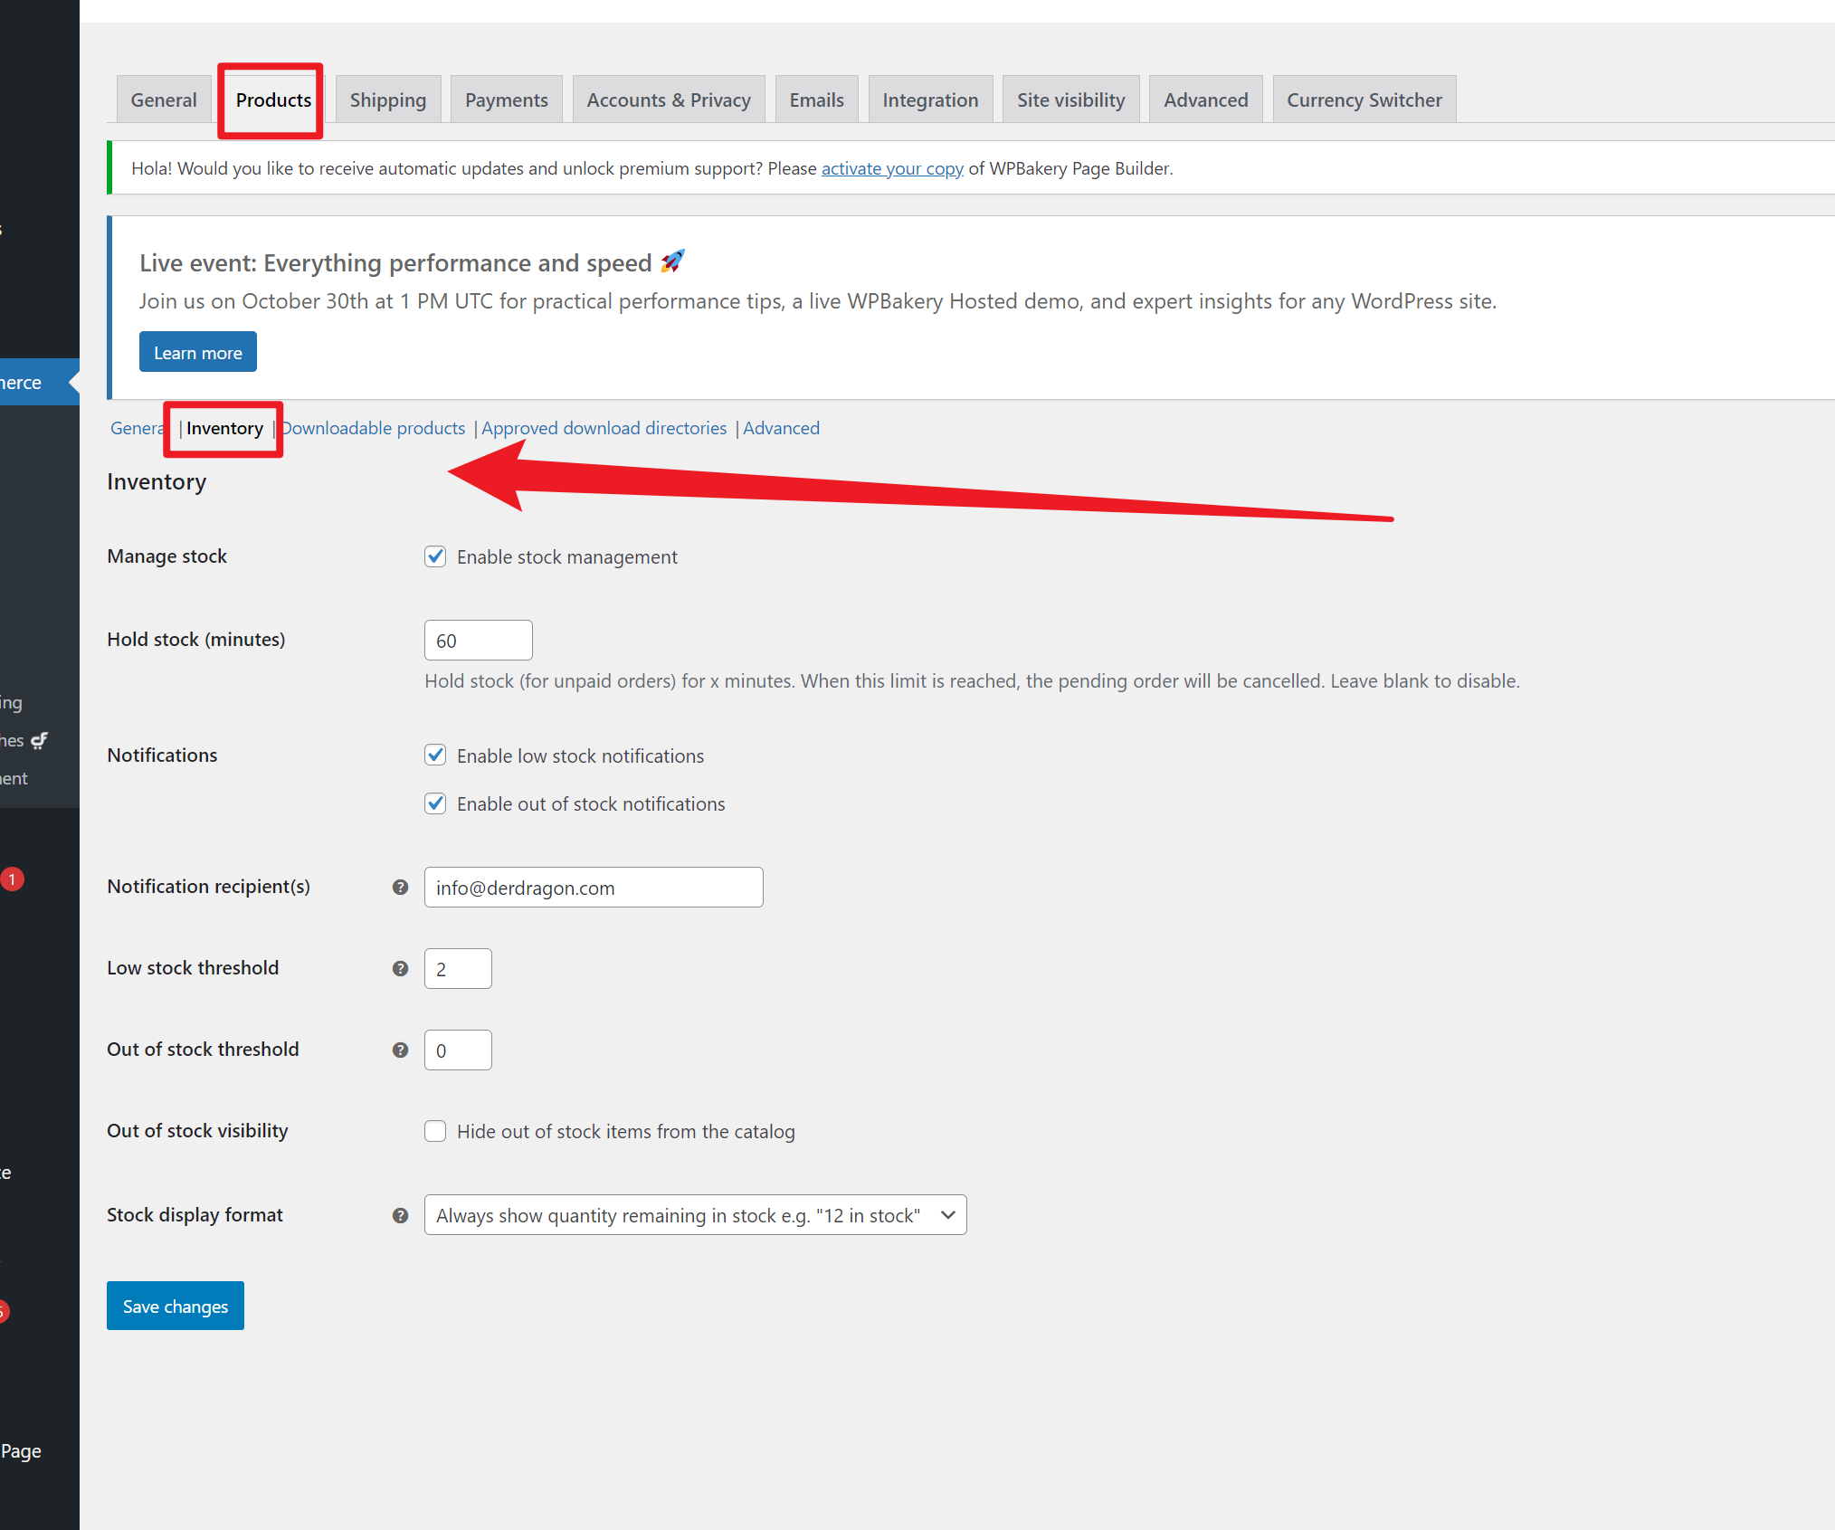1835x1530 pixels.
Task: Click the Learn more button
Action: pyautogui.click(x=197, y=351)
